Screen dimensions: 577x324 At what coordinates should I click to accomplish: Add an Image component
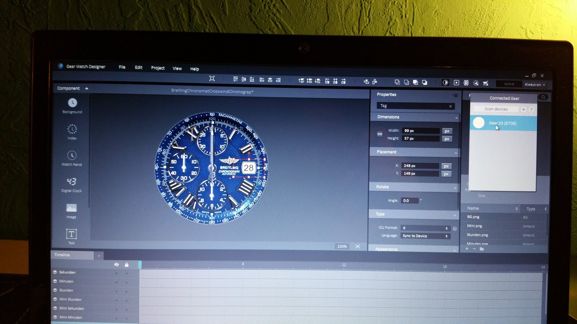71,211
